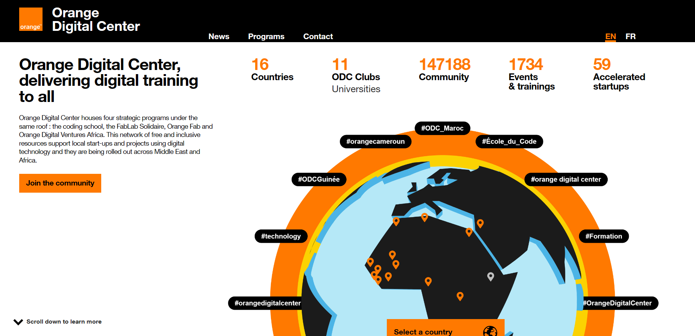The width and height of the screenshot is (695, 336).
Task: Click the #ODCGuinée hashtag pill
Action: [319, 179]
